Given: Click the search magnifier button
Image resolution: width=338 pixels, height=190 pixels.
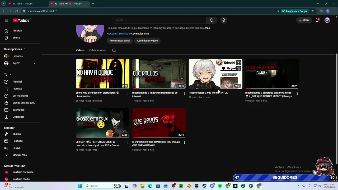Looking at the screenshot, I should 212,20.
